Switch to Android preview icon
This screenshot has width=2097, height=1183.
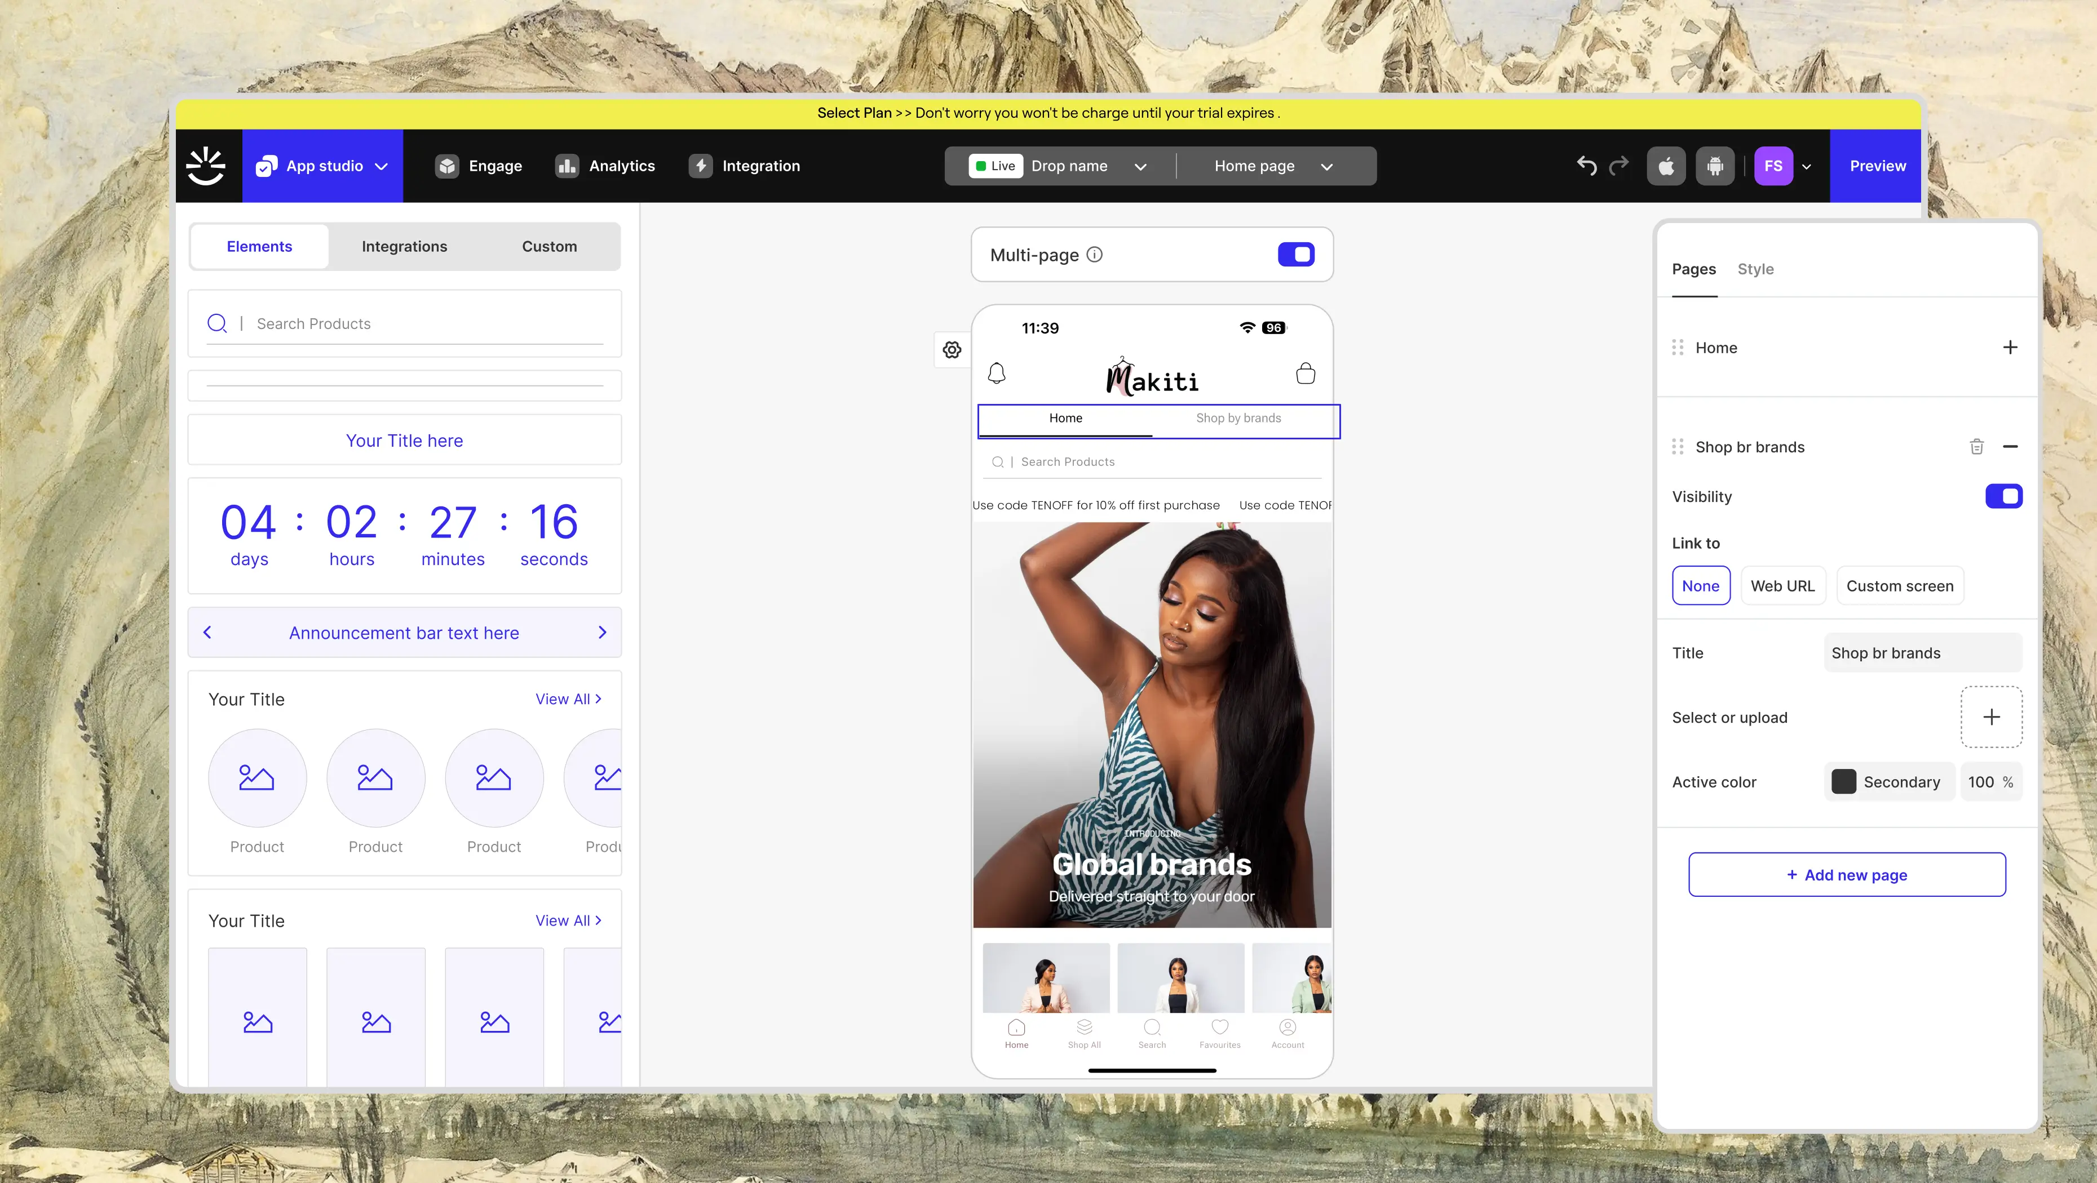point(1714,166)
